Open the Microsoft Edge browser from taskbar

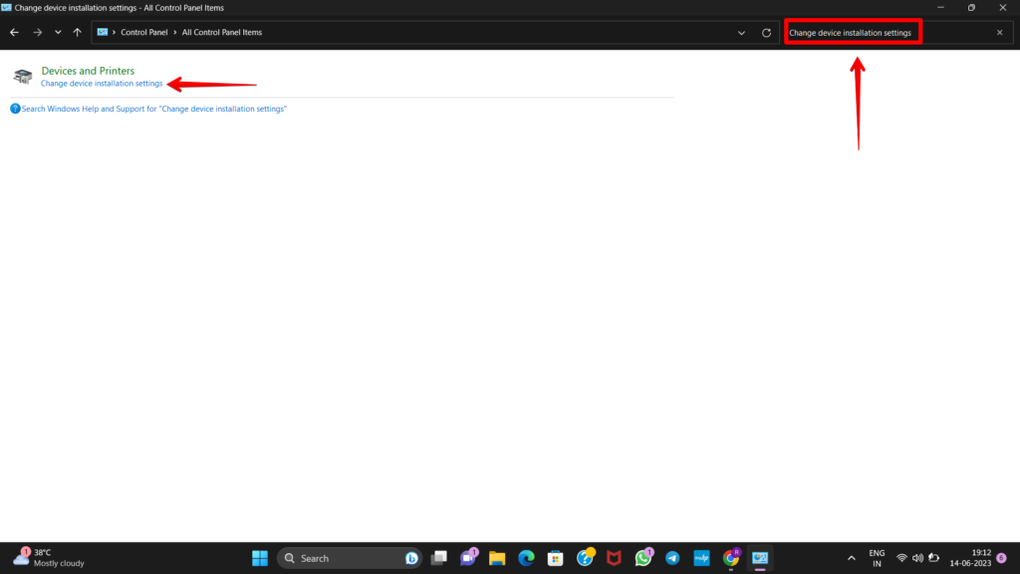click(528, 558)
